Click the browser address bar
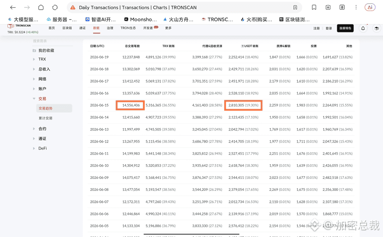Image resolution: width=383 pixels, height=237 pixels. [185, 7]
